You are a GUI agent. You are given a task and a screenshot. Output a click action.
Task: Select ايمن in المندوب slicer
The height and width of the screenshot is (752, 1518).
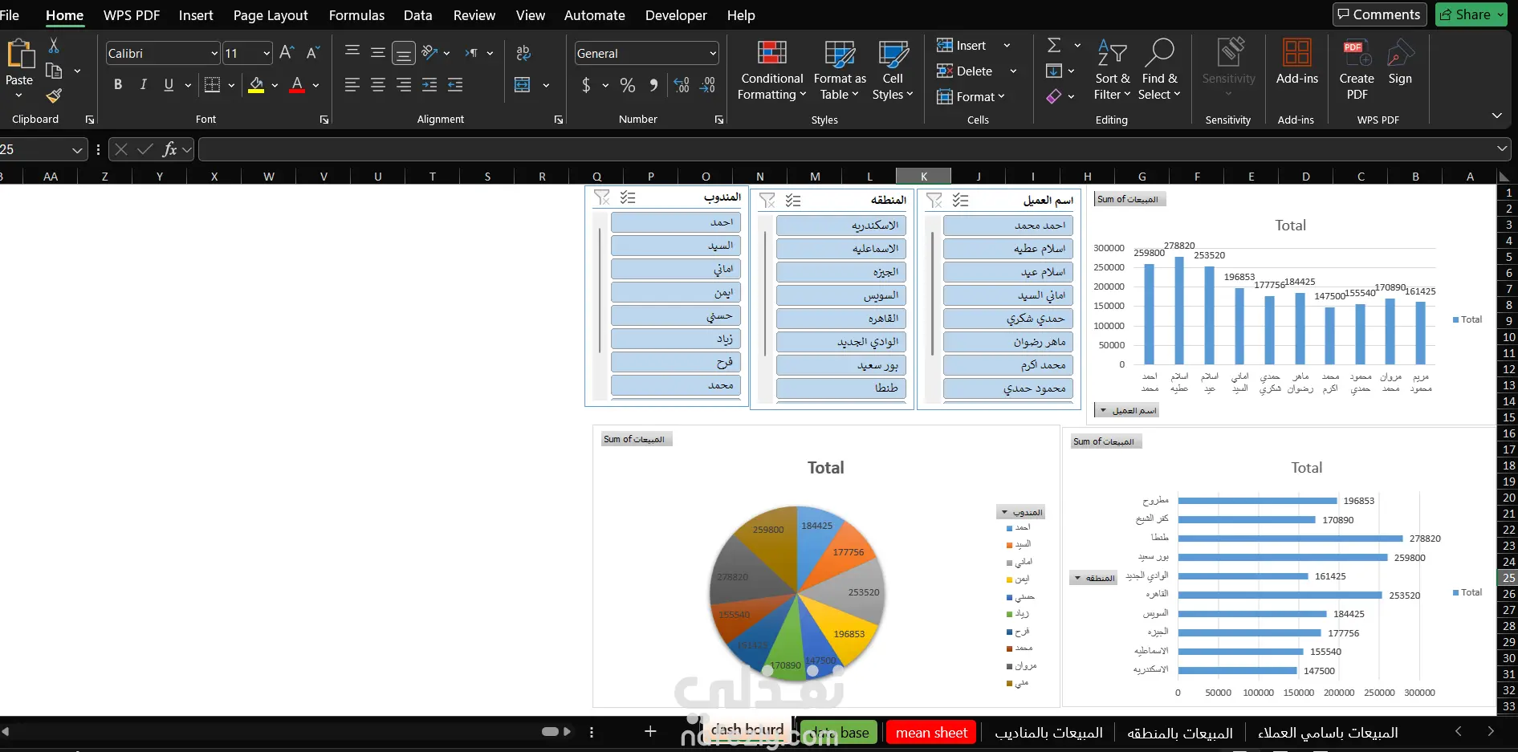click(676, 292)
